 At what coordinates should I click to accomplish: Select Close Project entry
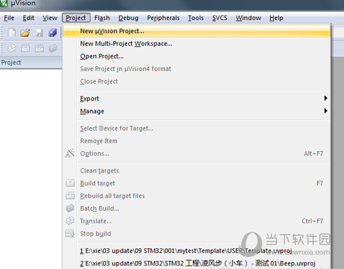[x=196, y=81]
